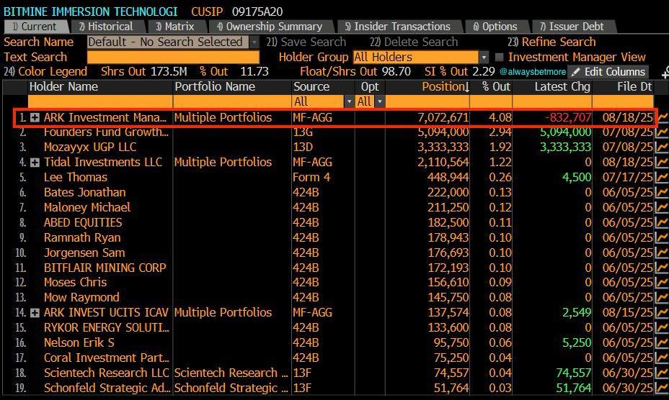The height and width of the screenshot is (400, 669).
Task: Click the pencil icon on Edit Columns
Action: [576, 72]
